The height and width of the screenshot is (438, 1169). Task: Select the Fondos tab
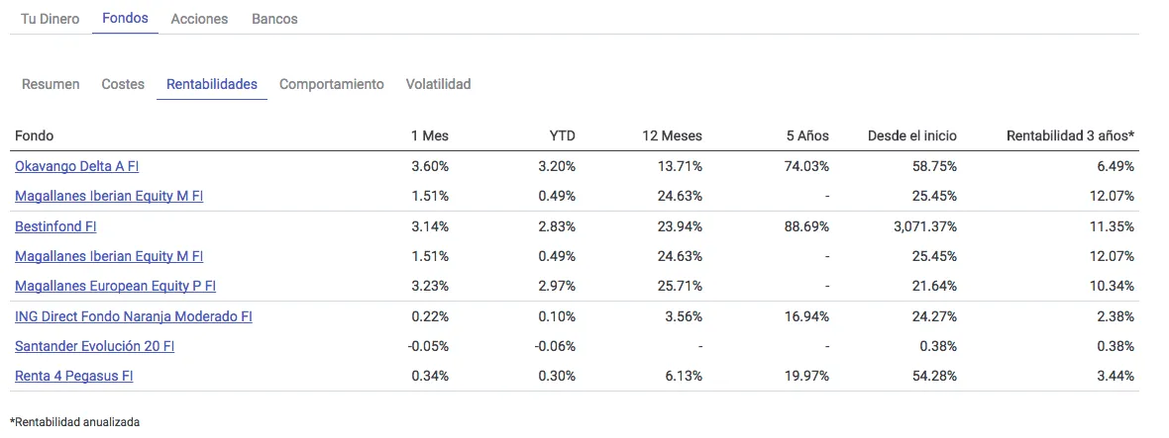click(x=125, y=19)
